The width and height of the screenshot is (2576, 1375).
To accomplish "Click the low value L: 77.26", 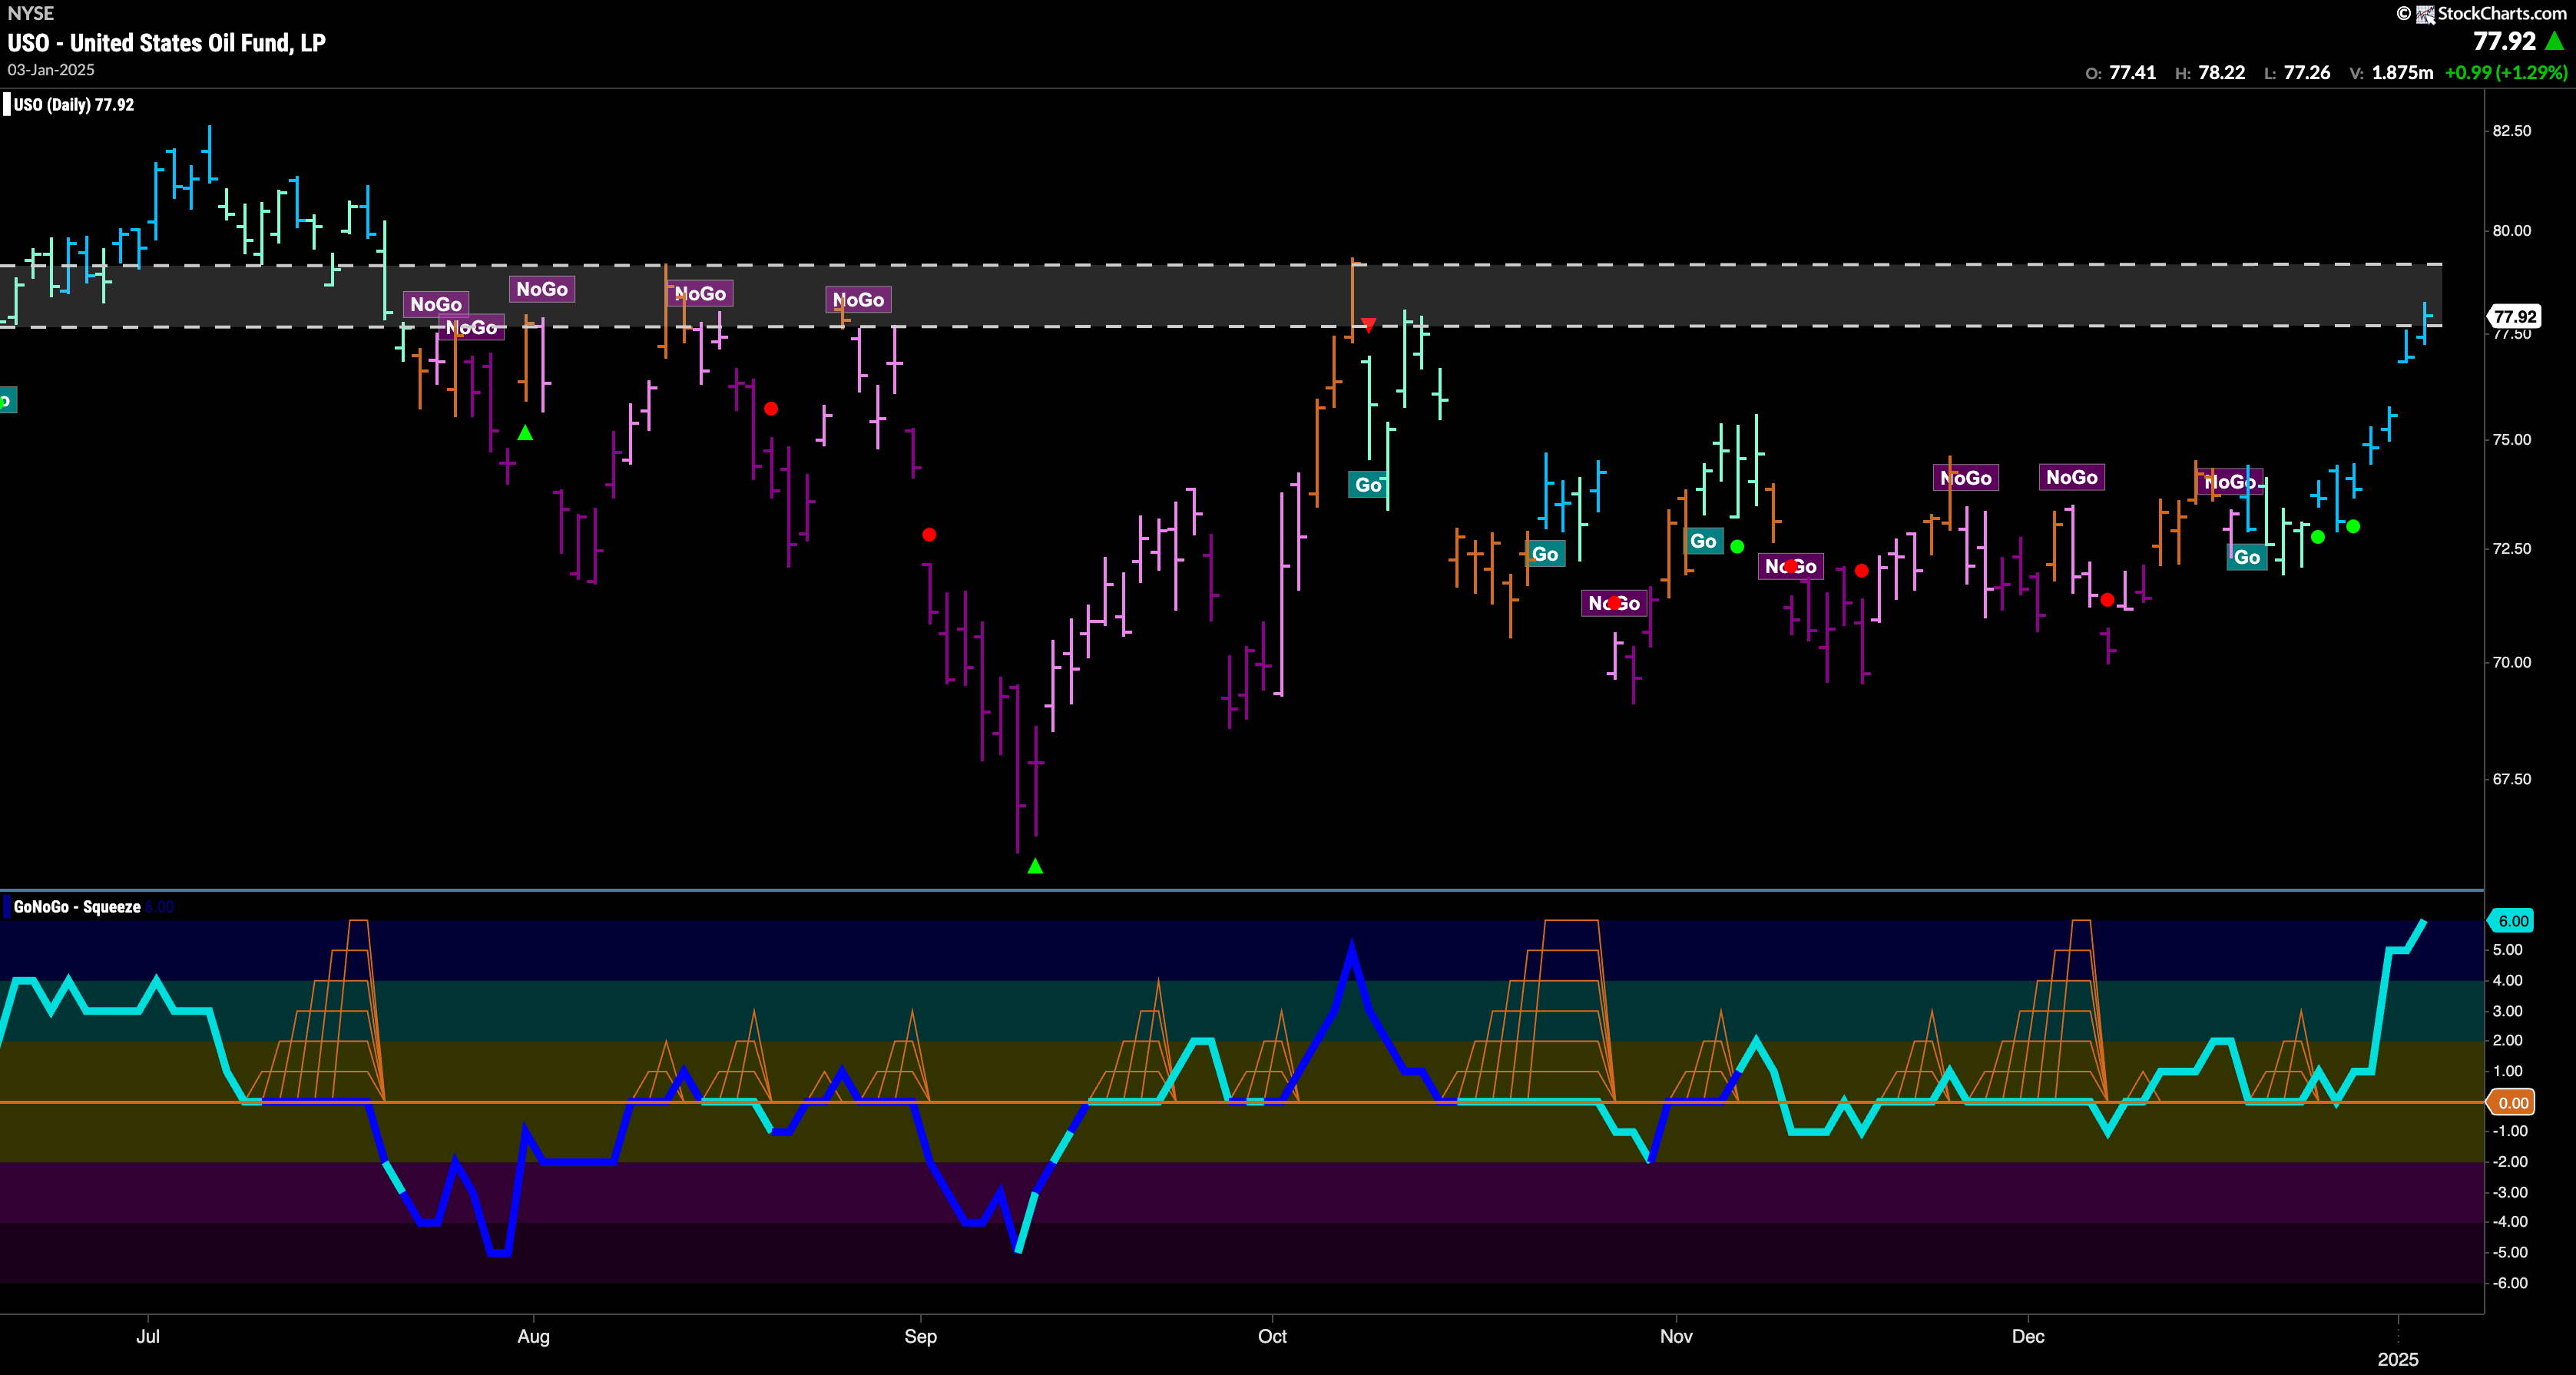I will click(2297, 73).
